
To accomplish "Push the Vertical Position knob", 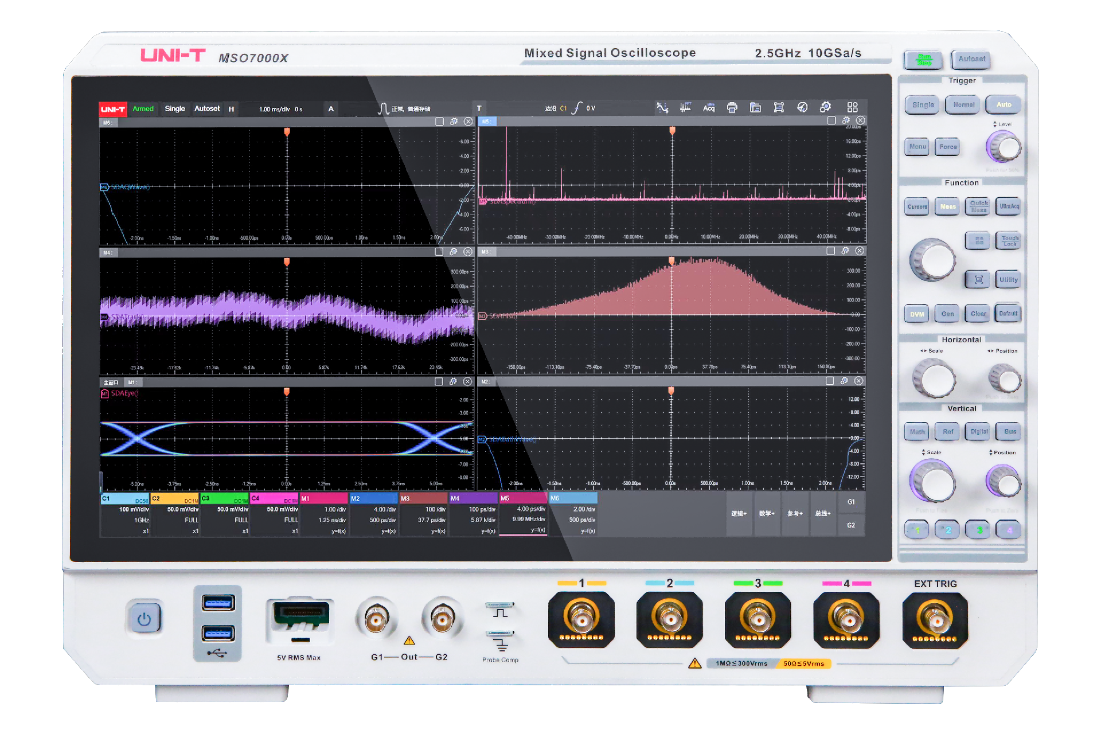I will coord(1004,481).
